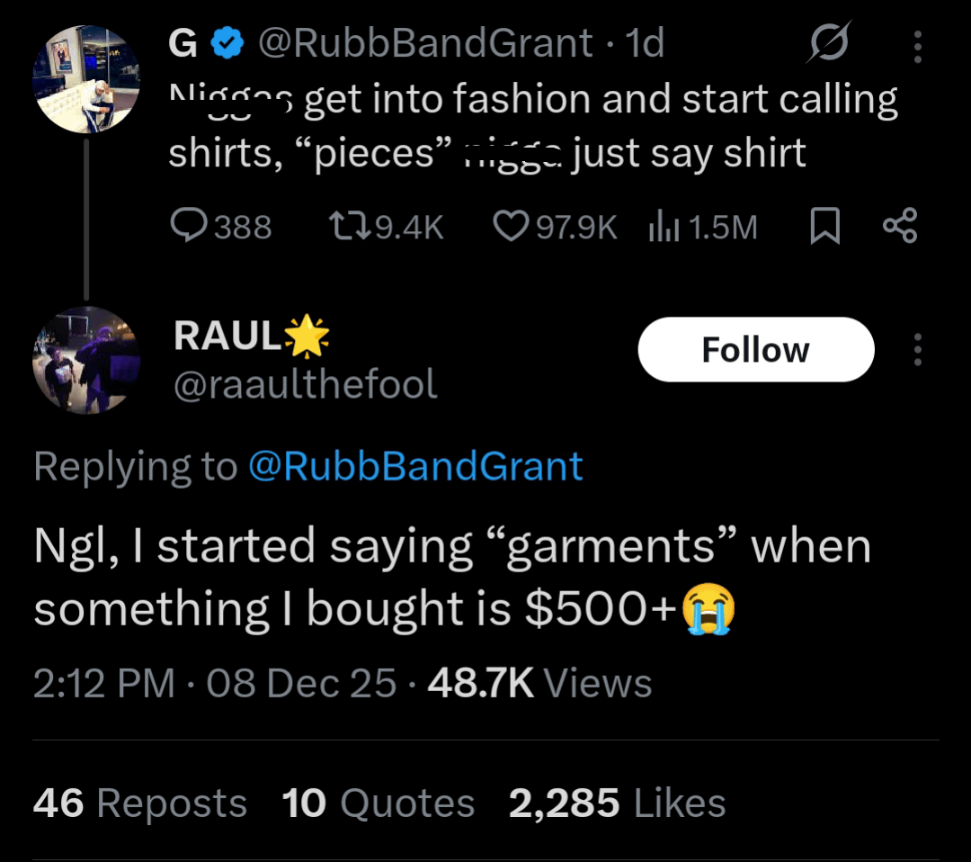Follow the RAUL account
Image resolution: width=971 pixels, height=862 pixels.
point(755,349)
